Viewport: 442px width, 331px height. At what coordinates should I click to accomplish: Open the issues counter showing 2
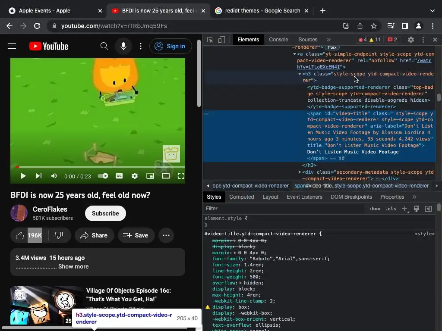click(392, 40)
